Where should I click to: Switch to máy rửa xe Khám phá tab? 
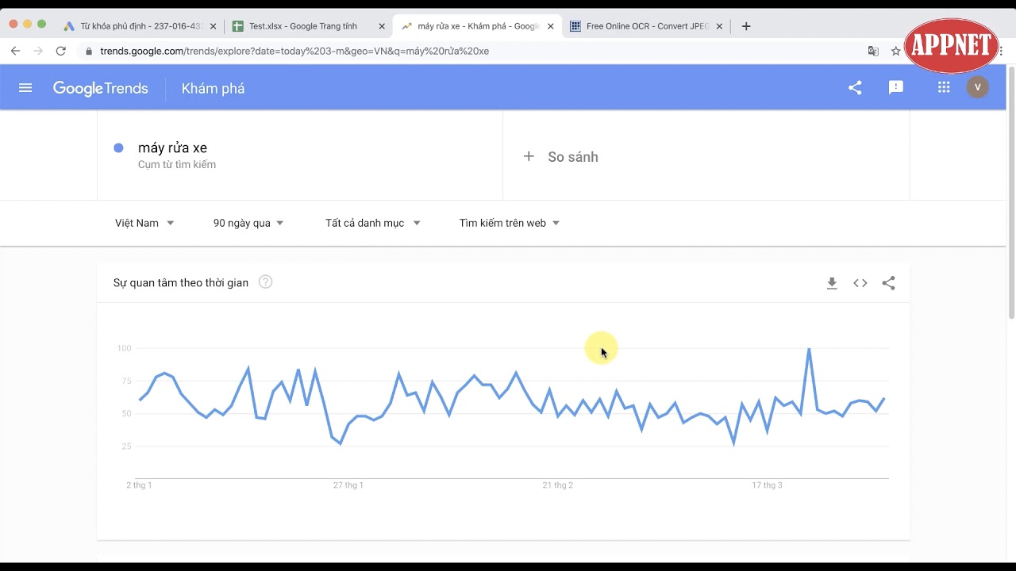(x=477, y=26)
